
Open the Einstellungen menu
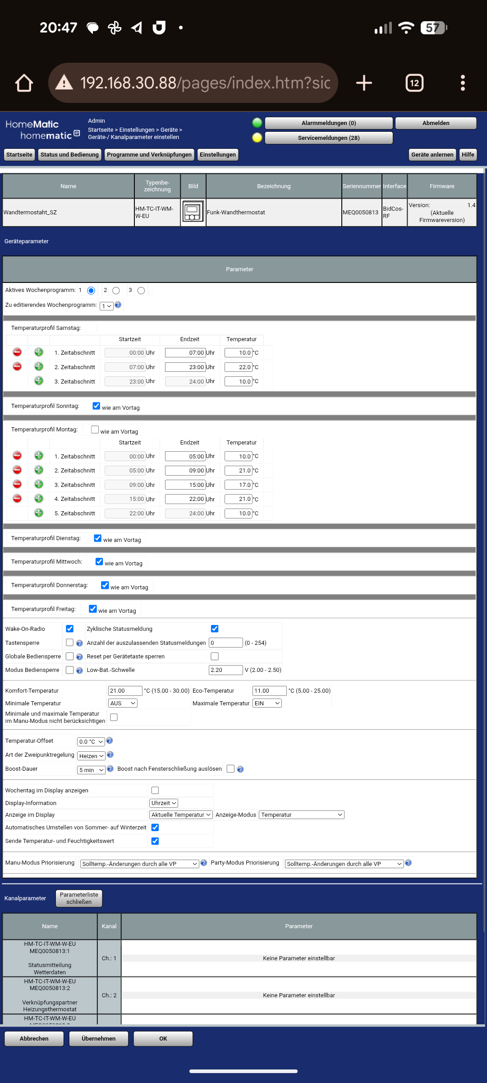tap(218, 155)
